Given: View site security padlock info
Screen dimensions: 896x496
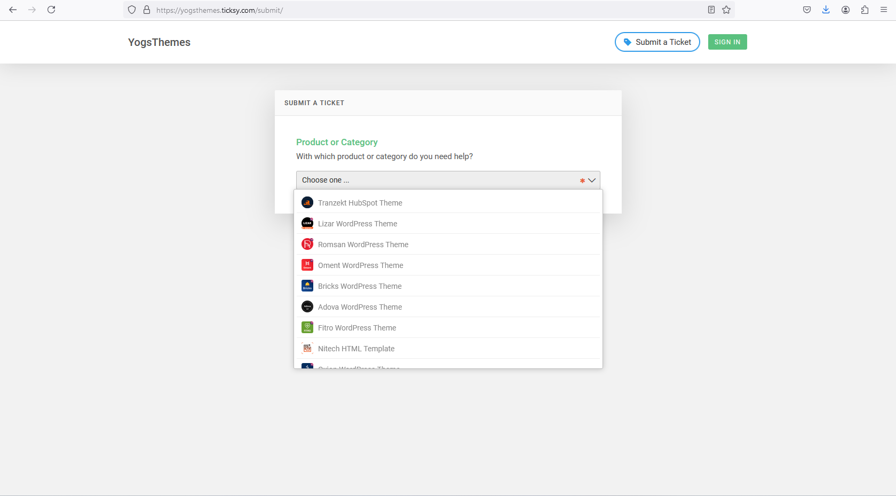Looking at the screenshot, I should coord(147,10).
